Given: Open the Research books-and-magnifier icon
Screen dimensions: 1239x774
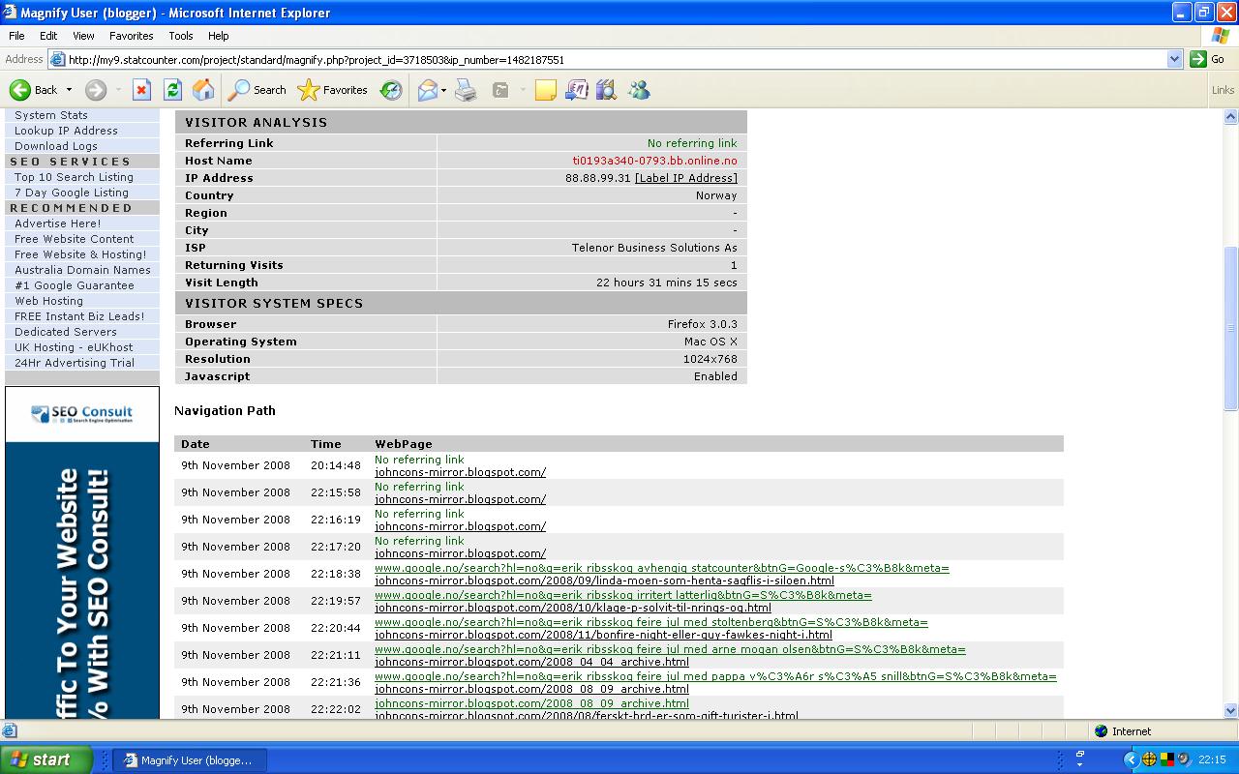Looking at the screenshot, I should pos(607,90).
